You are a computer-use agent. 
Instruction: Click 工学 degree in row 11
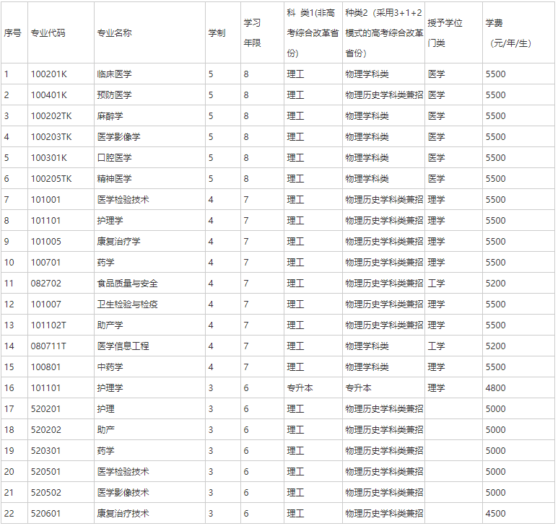tap(436, 284)
